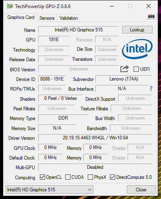Click the DirectX Support Unknown field
The image size is (161, 199).
[x=135, y=98]
